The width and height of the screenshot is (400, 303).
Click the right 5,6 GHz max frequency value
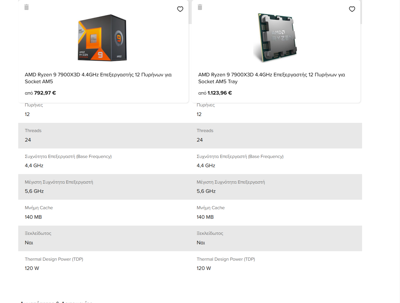point(206,191)
